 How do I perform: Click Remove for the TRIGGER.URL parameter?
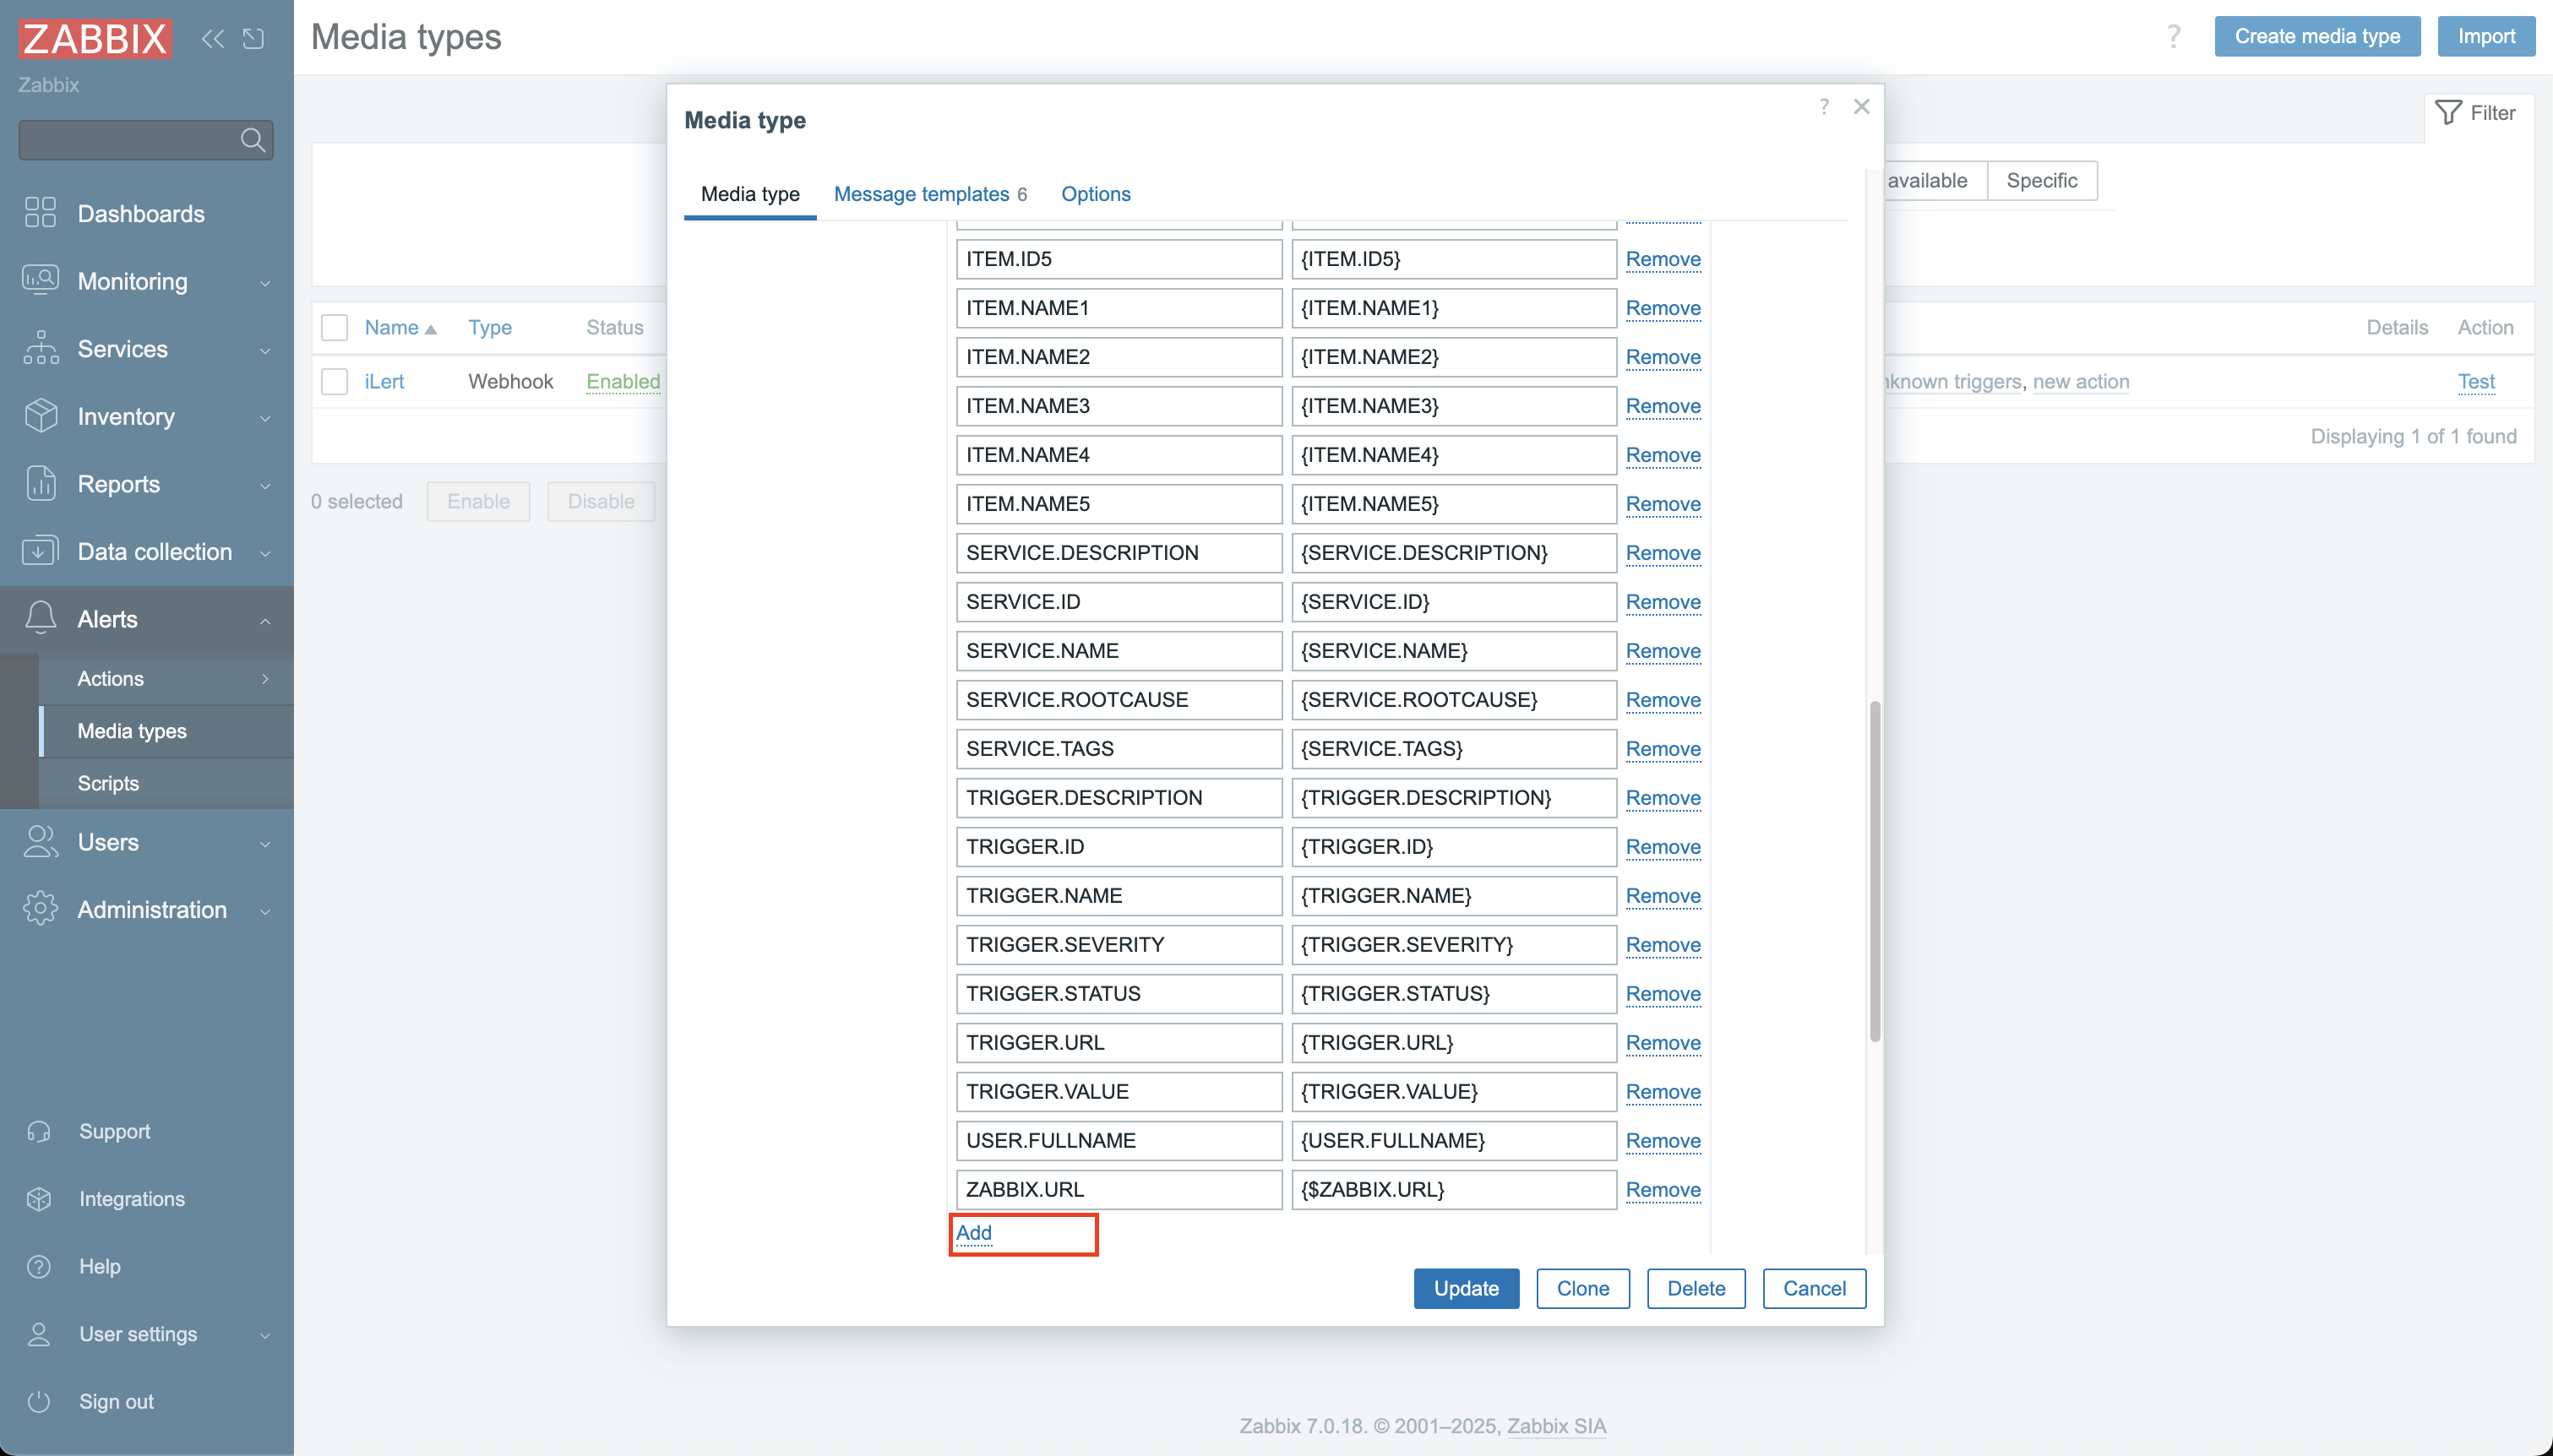(1662, 1042)
